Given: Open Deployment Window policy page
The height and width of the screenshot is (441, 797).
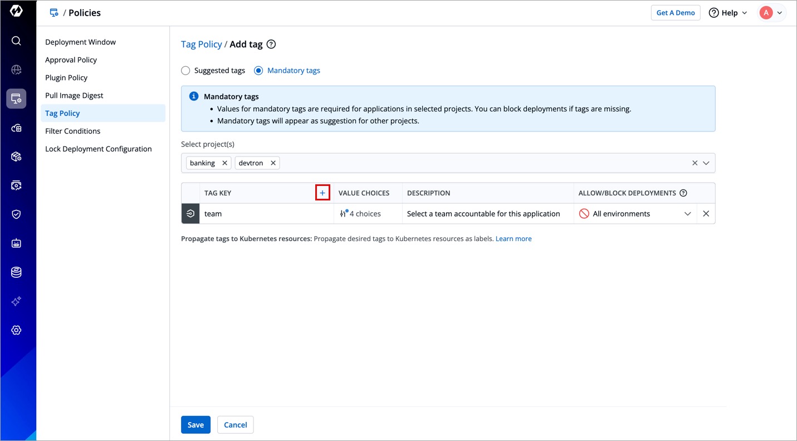Looking at the screenshot, I should [80, 42].
